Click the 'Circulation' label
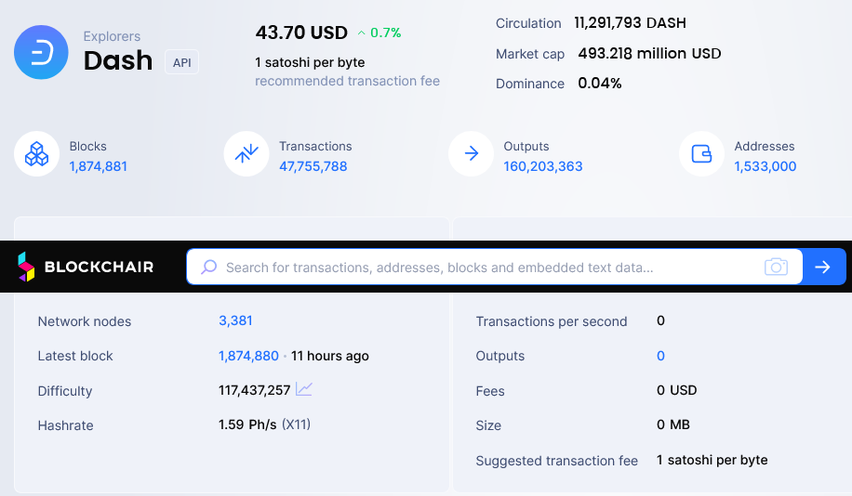Viewport: 852px width, 496px height. (x=528, y=23)
